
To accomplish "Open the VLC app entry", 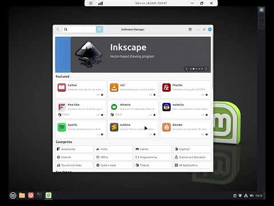I will pos(133,90).
